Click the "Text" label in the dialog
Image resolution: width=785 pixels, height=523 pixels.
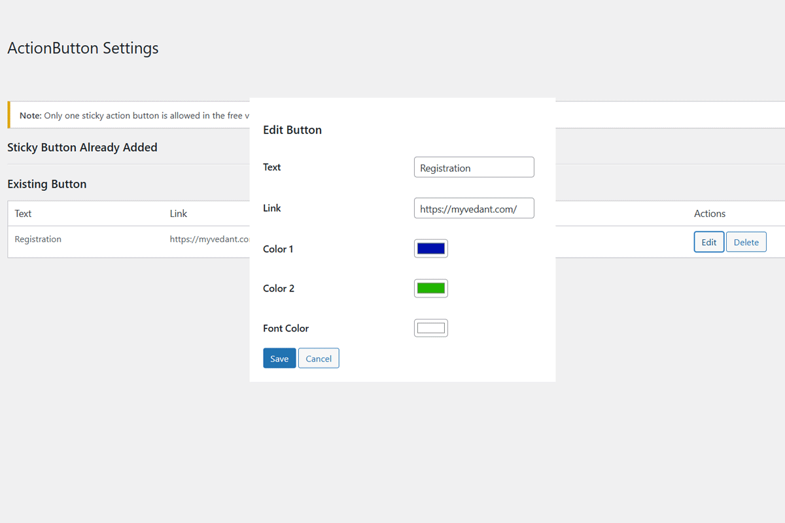pyautogui.click(x=271, y=167)
